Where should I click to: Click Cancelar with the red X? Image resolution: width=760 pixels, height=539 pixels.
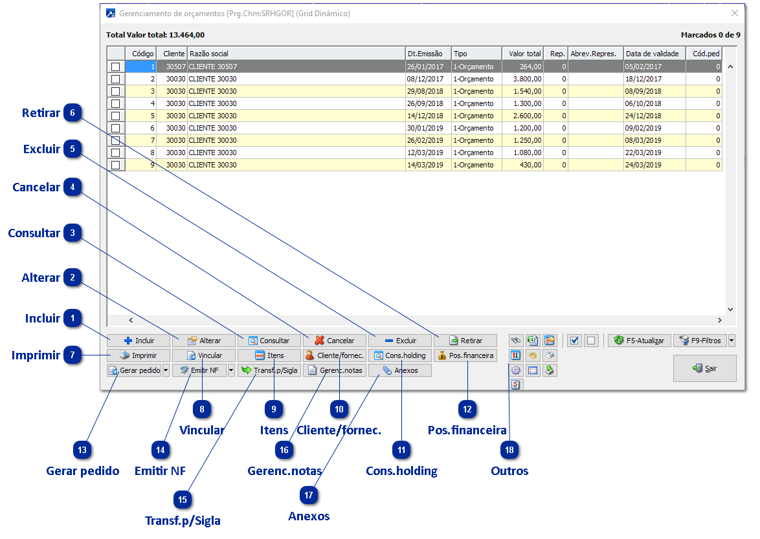334,341
